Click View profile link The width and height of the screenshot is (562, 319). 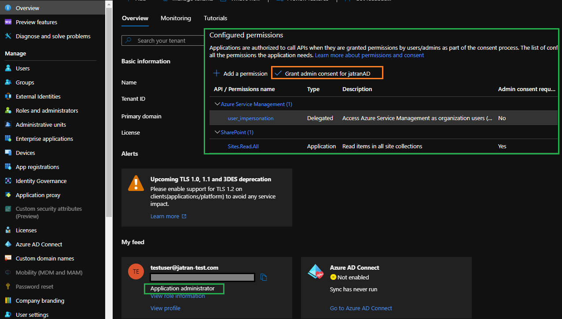tap(165, 308)
